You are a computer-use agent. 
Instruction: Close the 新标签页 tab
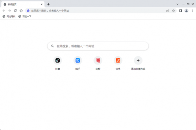pos(41,4)
